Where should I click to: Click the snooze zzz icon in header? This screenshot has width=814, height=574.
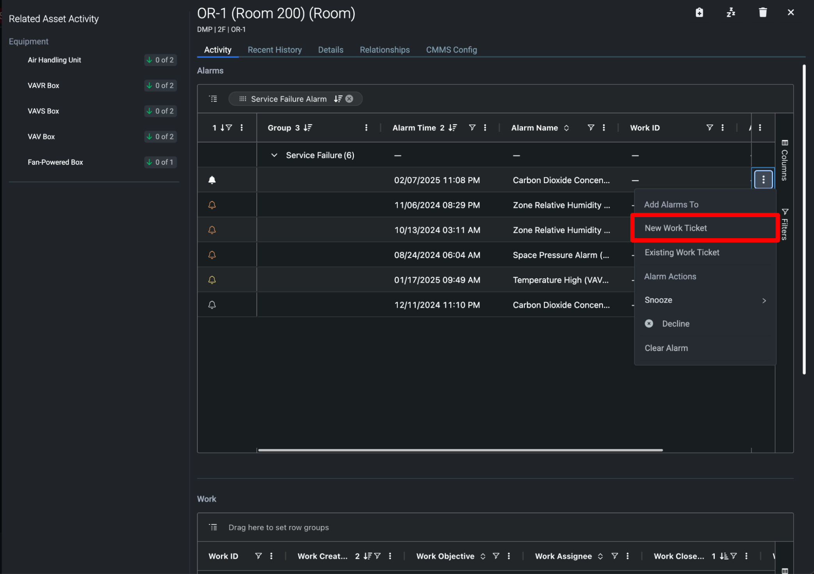(731, 13)
